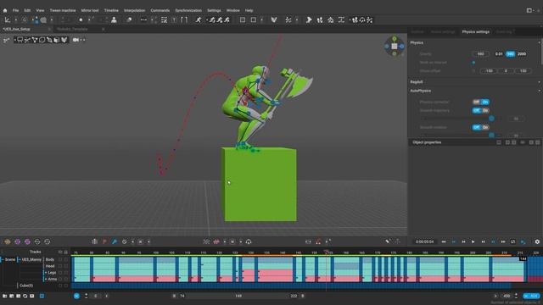Toggle the blue round button in bottom bar

coord(76,296)
